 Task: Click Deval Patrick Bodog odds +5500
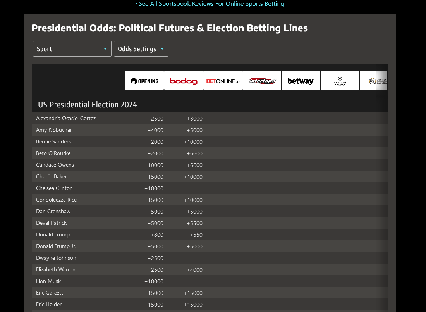point(194,223)
